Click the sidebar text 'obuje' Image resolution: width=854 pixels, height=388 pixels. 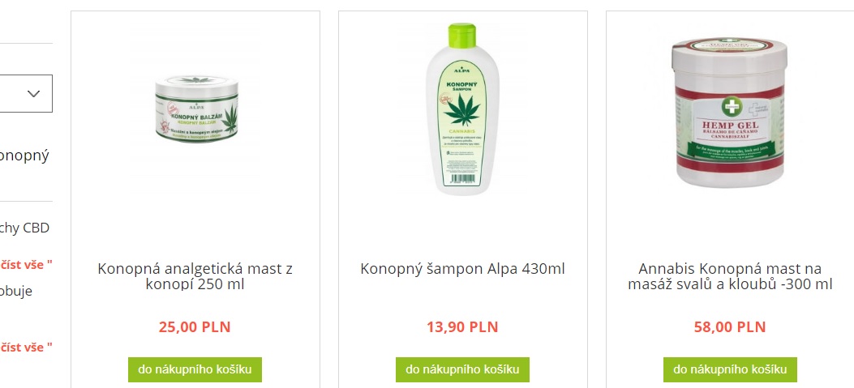point(16,291)
